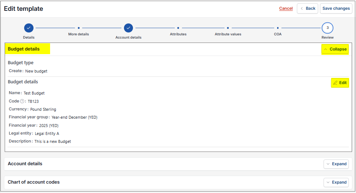Click the back arrow chevron icon

(302, 8)
